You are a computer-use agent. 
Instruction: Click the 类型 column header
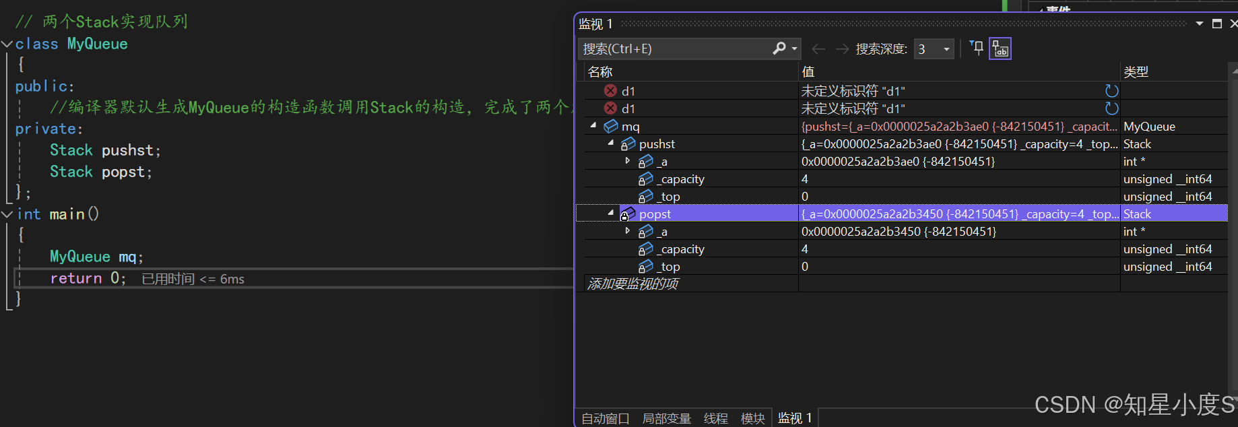pos(1136,72)
